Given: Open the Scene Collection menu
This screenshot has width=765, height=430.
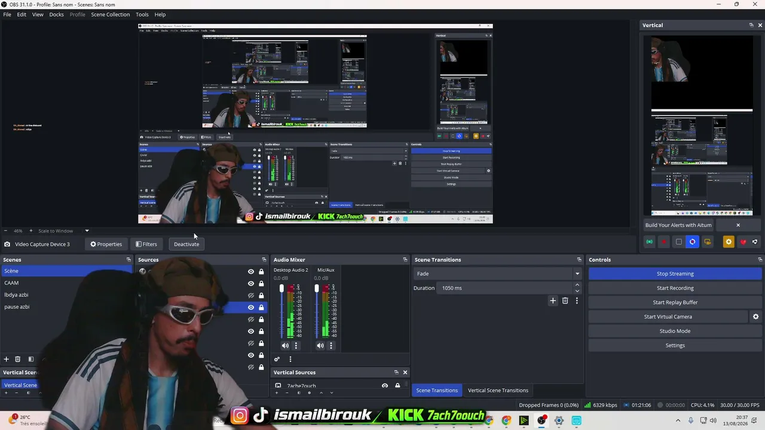Looking at the screenshot, I should tap(110, 14).
